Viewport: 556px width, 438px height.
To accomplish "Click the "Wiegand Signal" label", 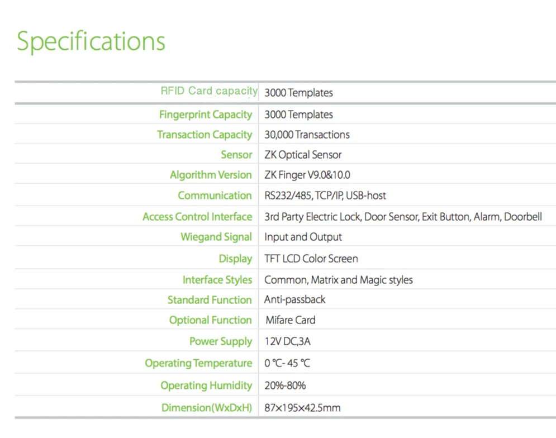I will pos(216,237).
